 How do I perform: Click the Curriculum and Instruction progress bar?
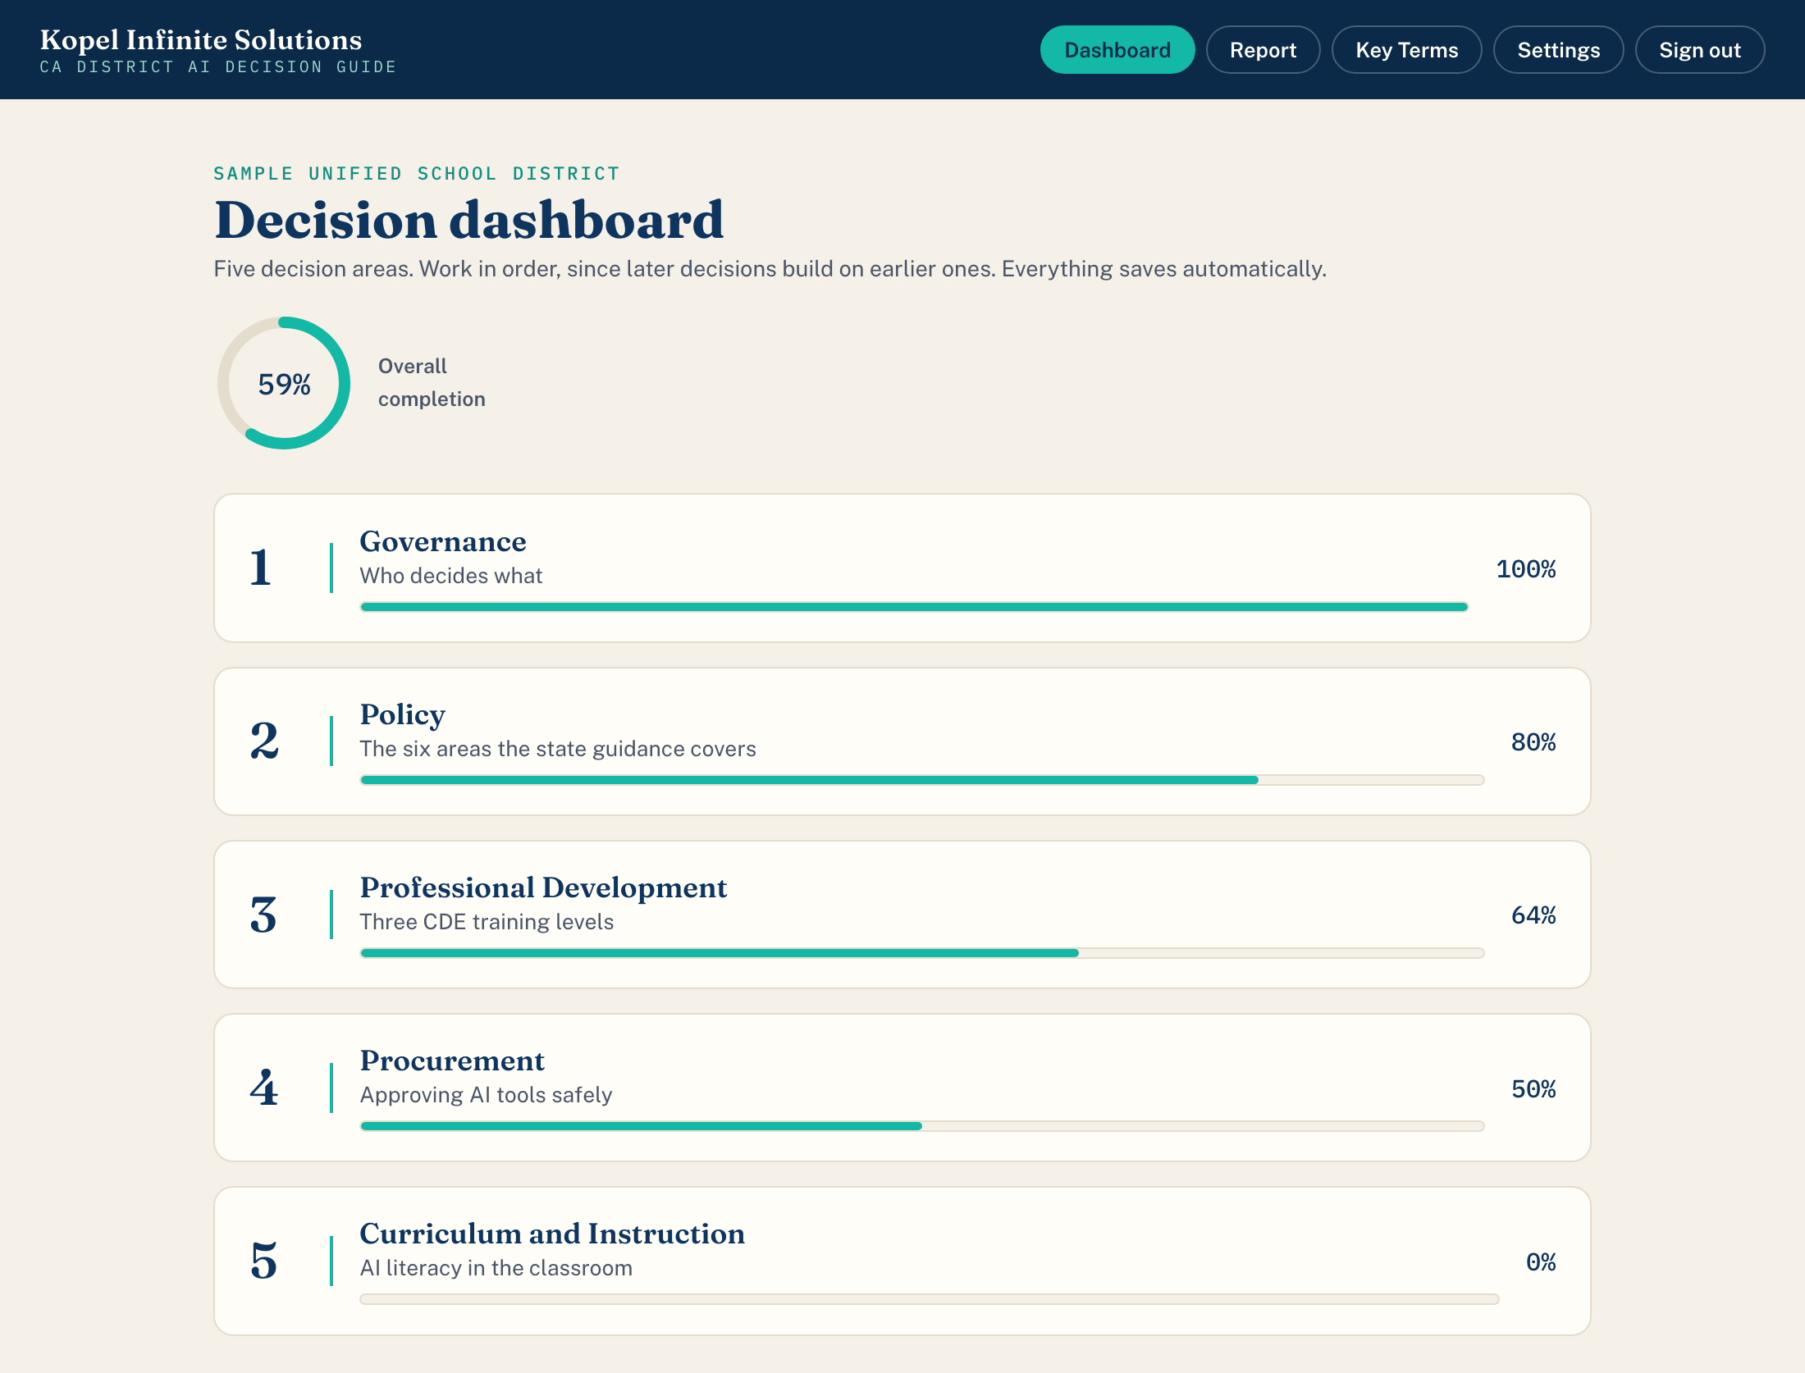(930, 1299)
